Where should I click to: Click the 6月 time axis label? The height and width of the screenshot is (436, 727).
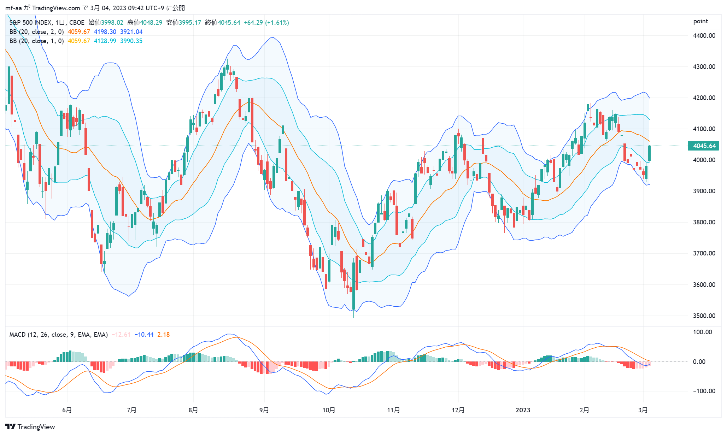pos(67,410)
